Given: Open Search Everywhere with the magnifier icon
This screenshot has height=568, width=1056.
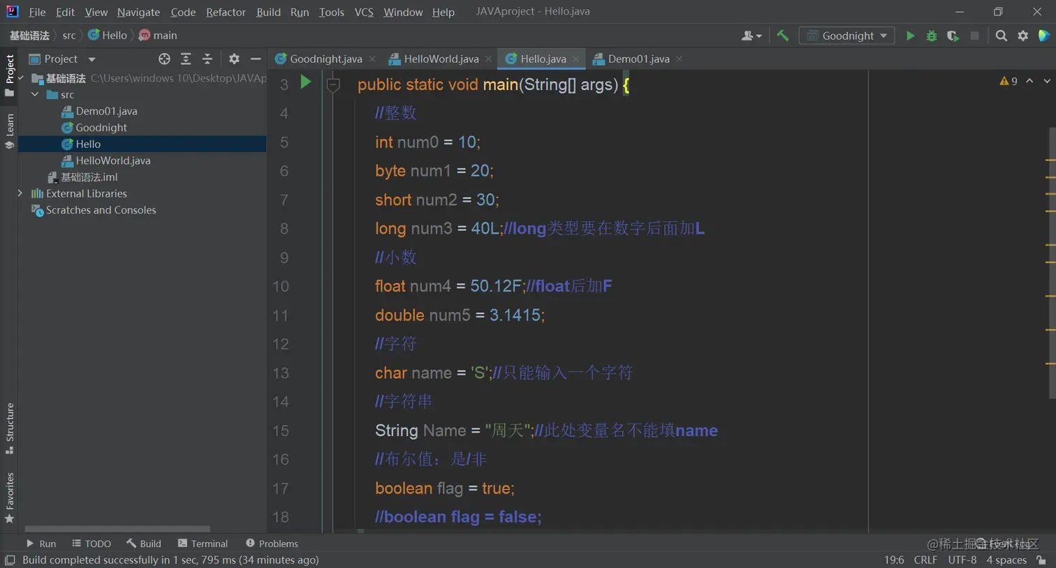Looking at the screenshot, I should [x=1002, y=35].
